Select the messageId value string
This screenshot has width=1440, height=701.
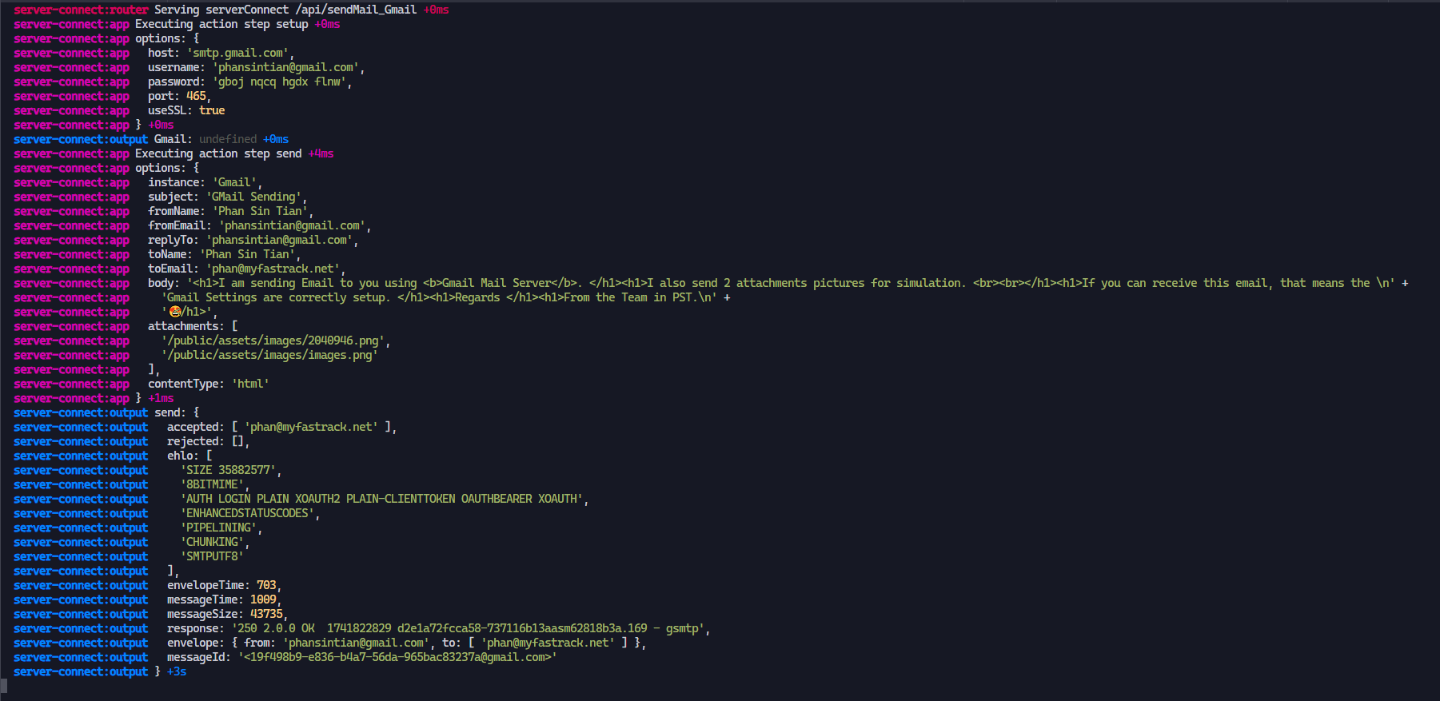pyautogui.click(x=398, y=657)
